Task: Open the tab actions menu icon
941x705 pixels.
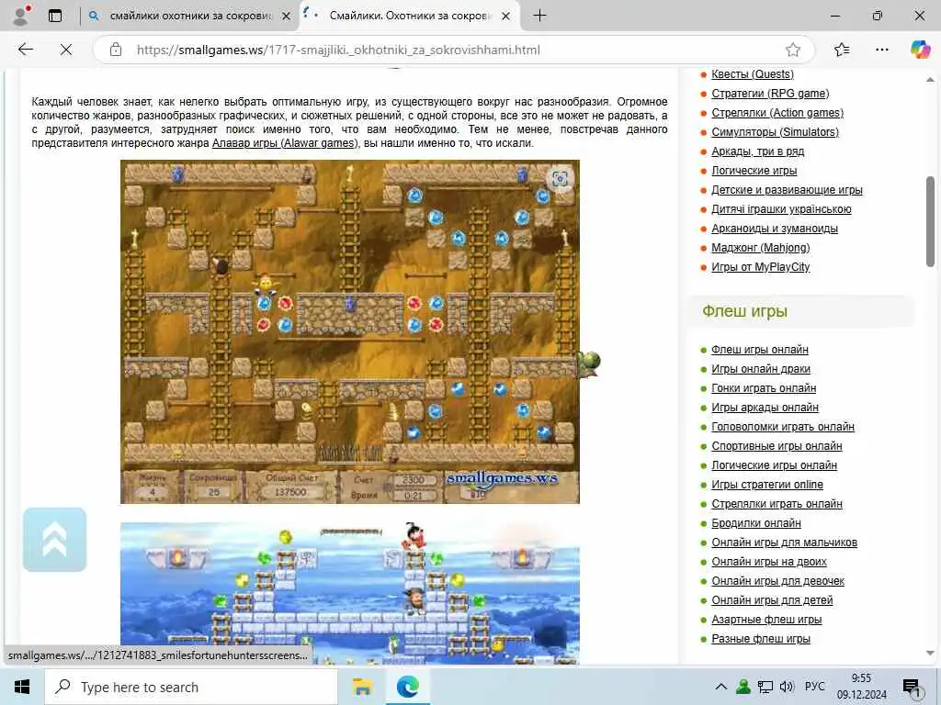Action: [x=55, y=16]
